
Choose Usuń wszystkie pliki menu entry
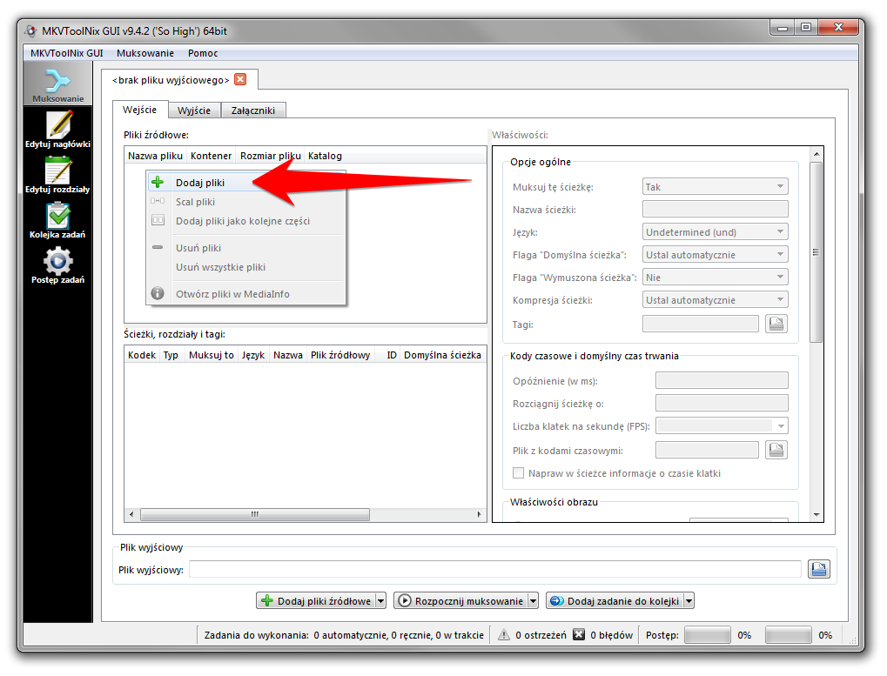[x=246, y=267]
